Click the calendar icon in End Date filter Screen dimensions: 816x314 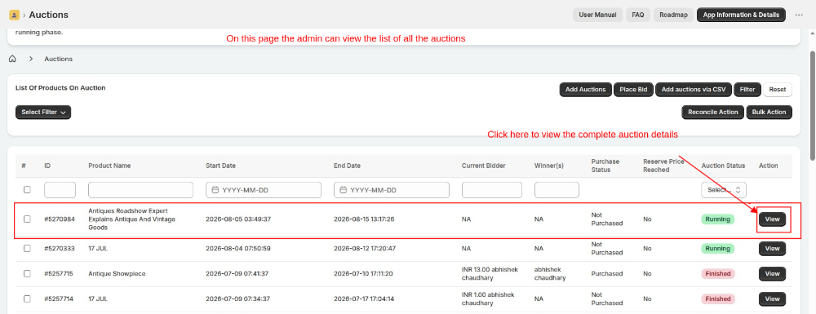[344, 190]
